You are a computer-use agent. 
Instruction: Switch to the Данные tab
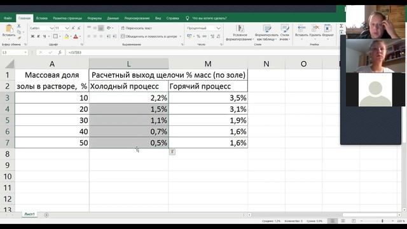click(x=113, y=18)
